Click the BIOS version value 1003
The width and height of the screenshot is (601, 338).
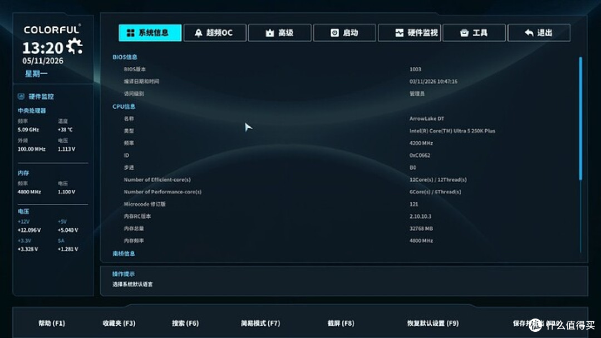(x=415, y=70)
